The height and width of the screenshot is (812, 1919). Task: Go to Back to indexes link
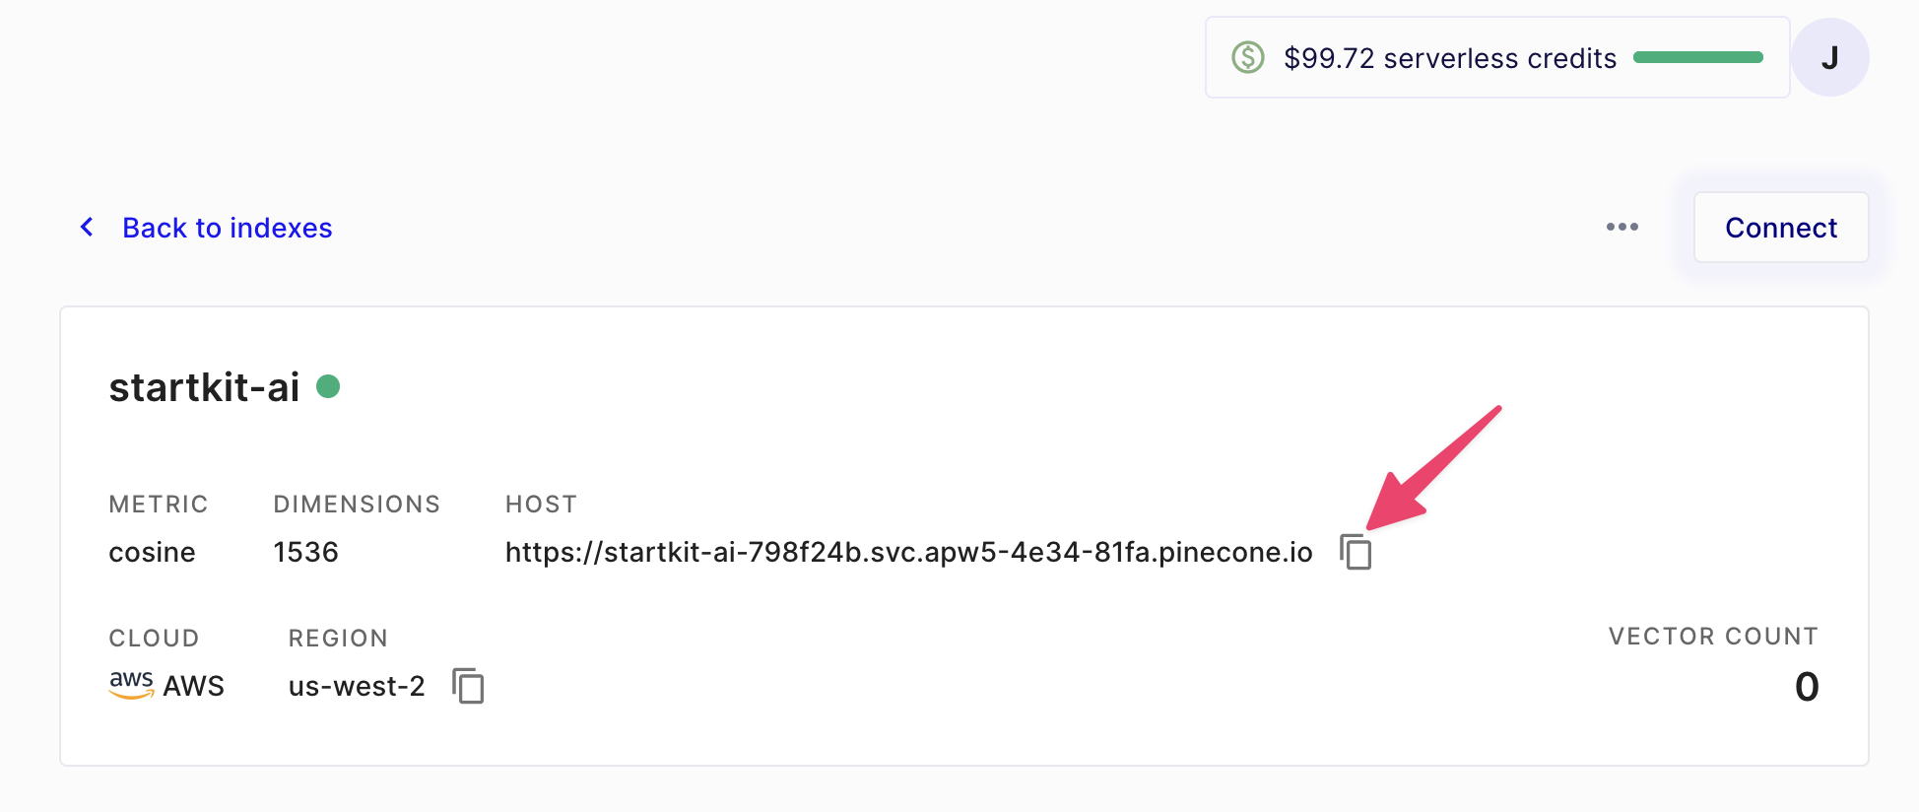(227, 228)
